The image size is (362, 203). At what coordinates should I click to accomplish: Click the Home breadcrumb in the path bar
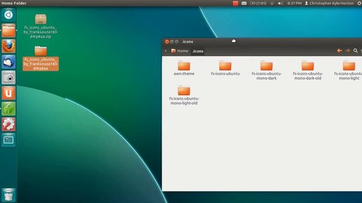(x=180, y=51)
